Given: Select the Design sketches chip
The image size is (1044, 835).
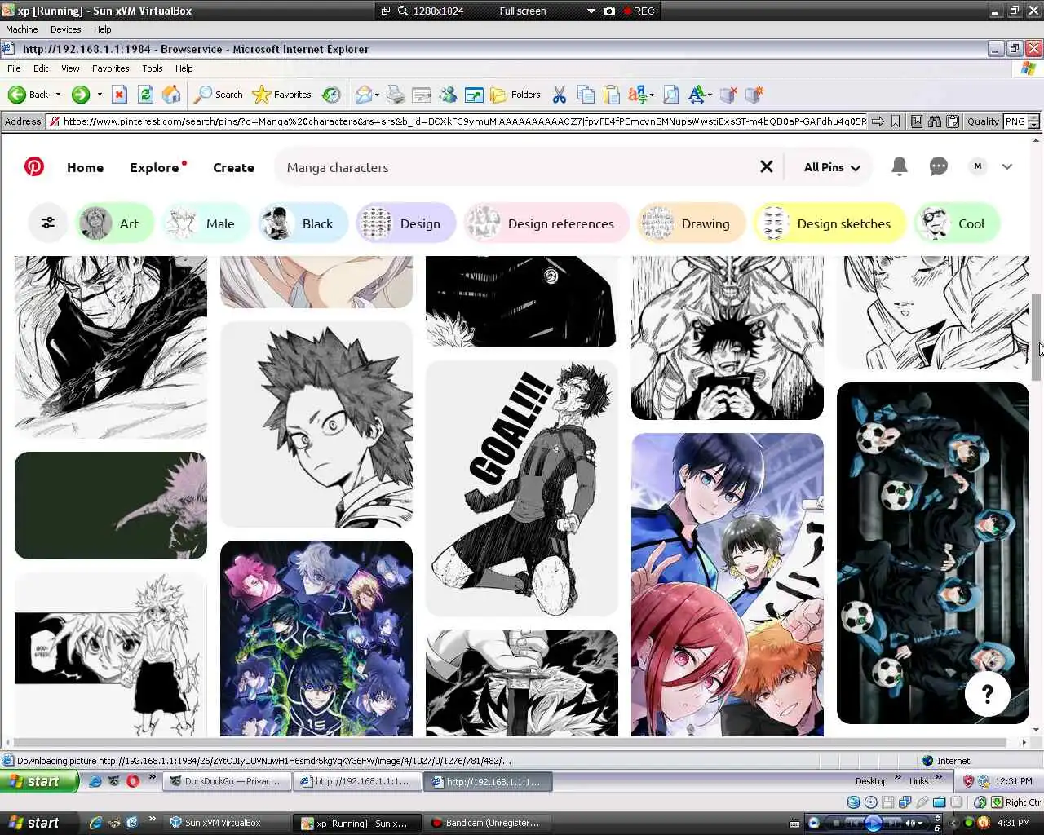Looking at the screenshot, I should [829, 223].
